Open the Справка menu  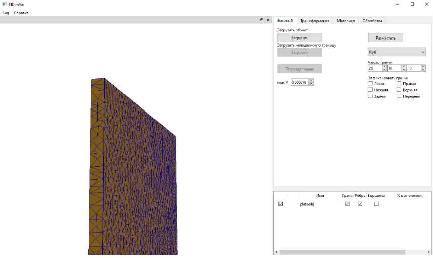(x=21, y=12)
